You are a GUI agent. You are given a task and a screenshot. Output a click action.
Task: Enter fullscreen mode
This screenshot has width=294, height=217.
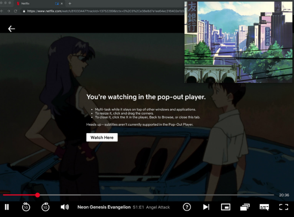(x=283, y=207)
